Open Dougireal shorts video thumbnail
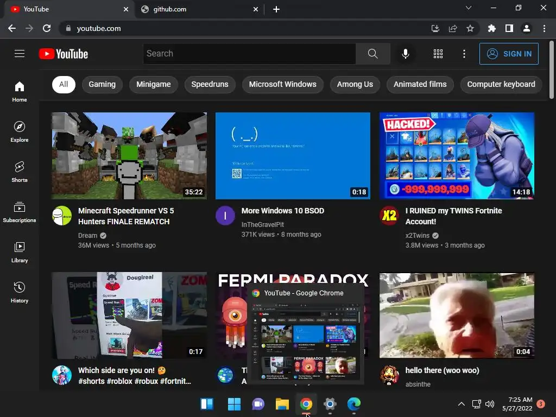The image size is (556, 417). click(x=129, y=315)
